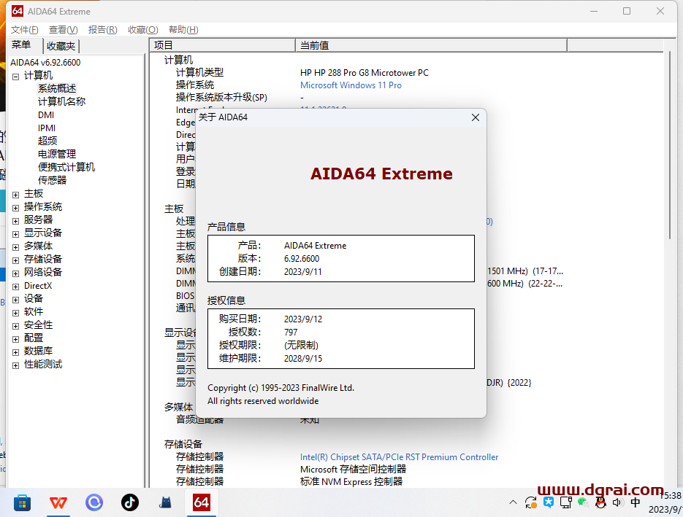The height and width of the screenshot is (517, 683).
Task: Click the blue circular browser taskbar icon
Action: 94,502
